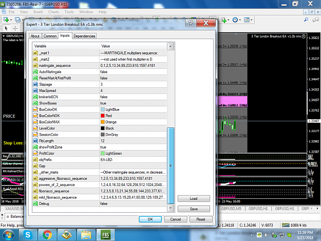
Task: Click the Save button
Action: [x=194, y=209]
